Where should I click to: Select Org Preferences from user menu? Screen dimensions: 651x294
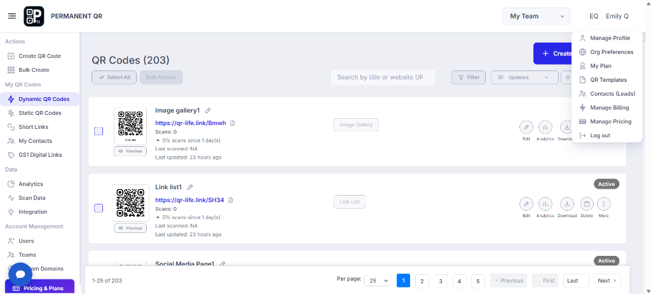coord(612,52)
